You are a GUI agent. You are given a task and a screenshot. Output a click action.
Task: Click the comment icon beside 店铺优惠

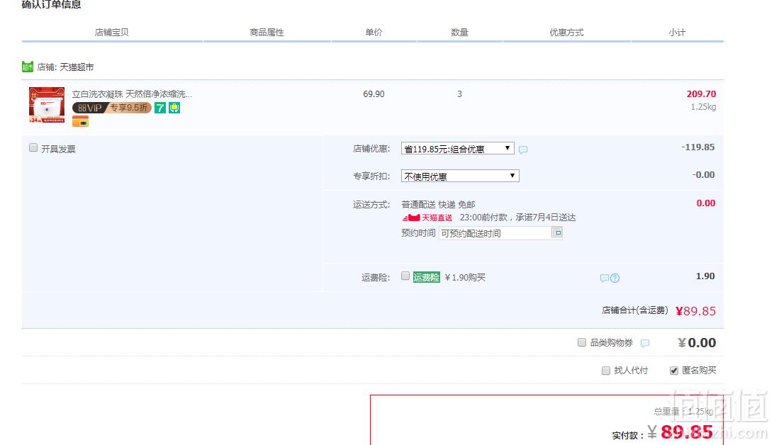click(x=523, y=150)
